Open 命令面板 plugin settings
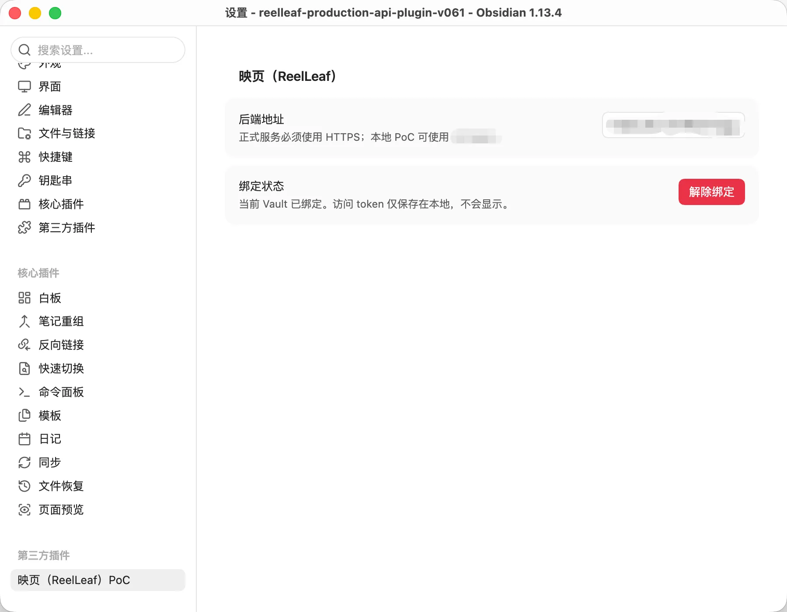This screenshot has width=787, height=612. 98,392
